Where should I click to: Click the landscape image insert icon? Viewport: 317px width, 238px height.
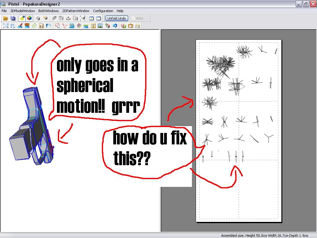coord(100,26)
